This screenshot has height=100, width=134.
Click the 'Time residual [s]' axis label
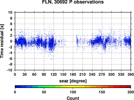pos(2,41)
